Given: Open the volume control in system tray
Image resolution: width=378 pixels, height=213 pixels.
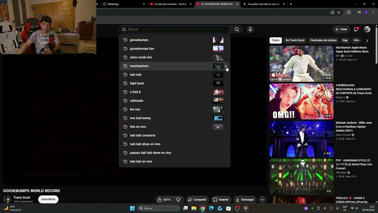Looking at the screenshot, I should coord(357,208).
